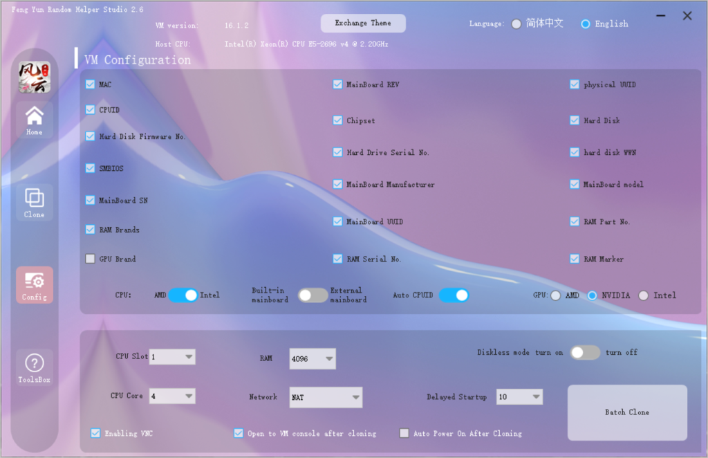Viewport: 708px width, 458px height.
Task: Enable the GPU Brand checkbox
Action: [x=90, y=259]
